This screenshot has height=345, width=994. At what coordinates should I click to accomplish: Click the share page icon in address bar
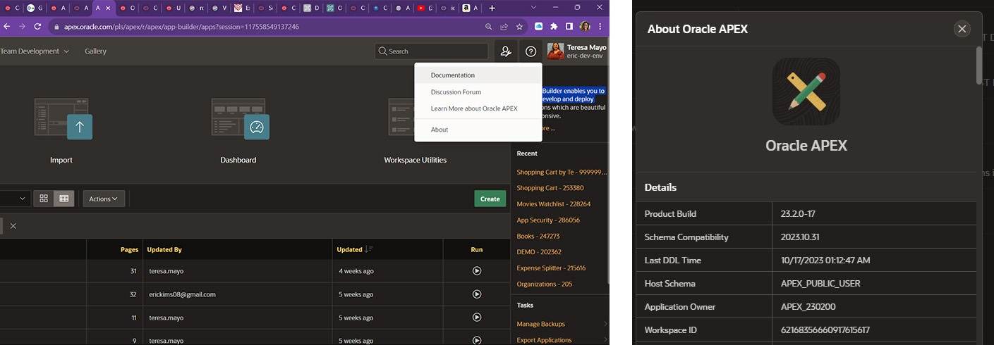[x=504, y=27]
